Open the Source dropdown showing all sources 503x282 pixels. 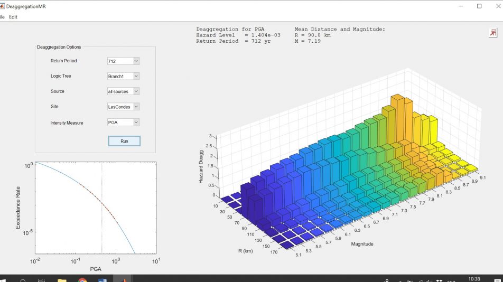click(123, 91)
